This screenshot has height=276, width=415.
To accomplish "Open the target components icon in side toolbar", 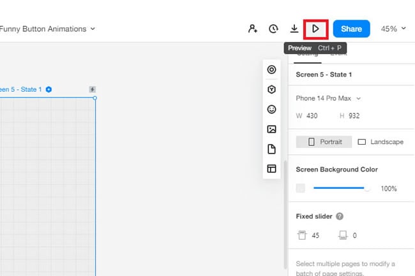I will tap(271, 69).
